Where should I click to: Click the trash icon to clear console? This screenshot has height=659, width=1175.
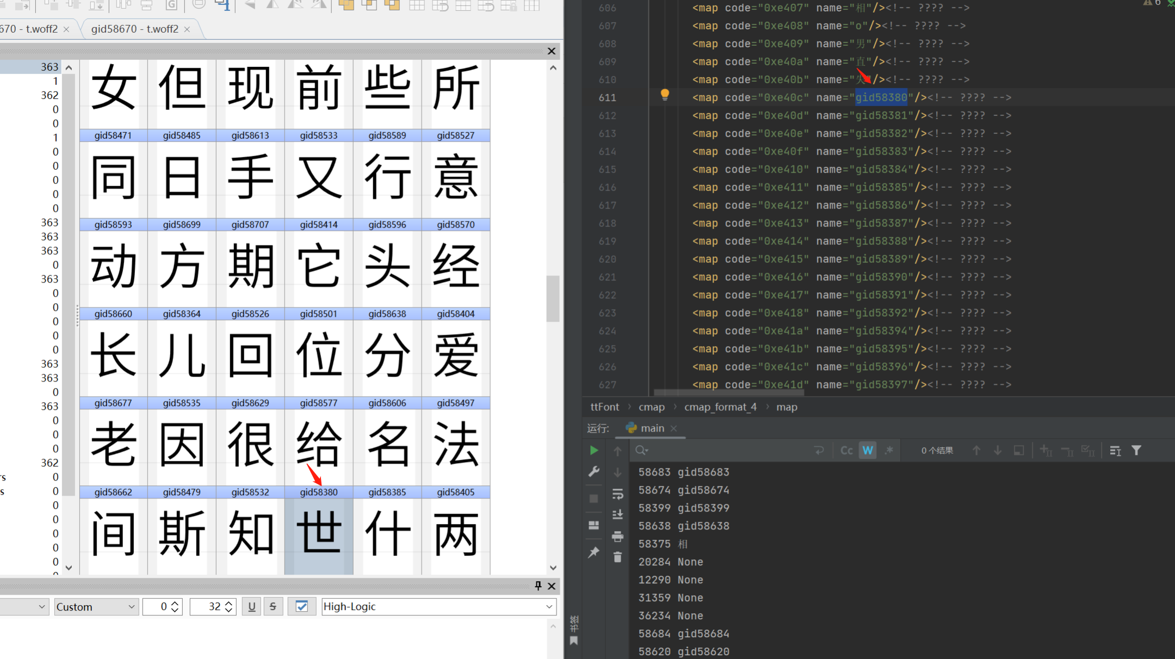(x=617, y=557)
